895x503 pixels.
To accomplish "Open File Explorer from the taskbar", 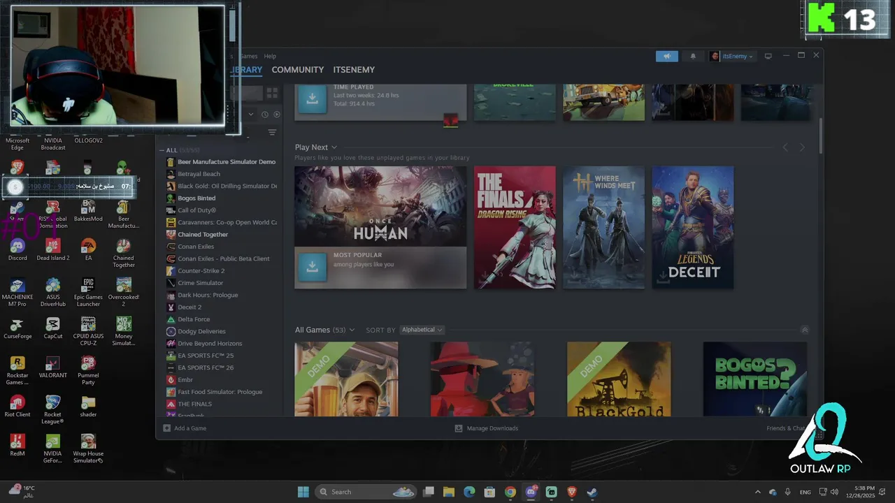I will click(449, 492).
